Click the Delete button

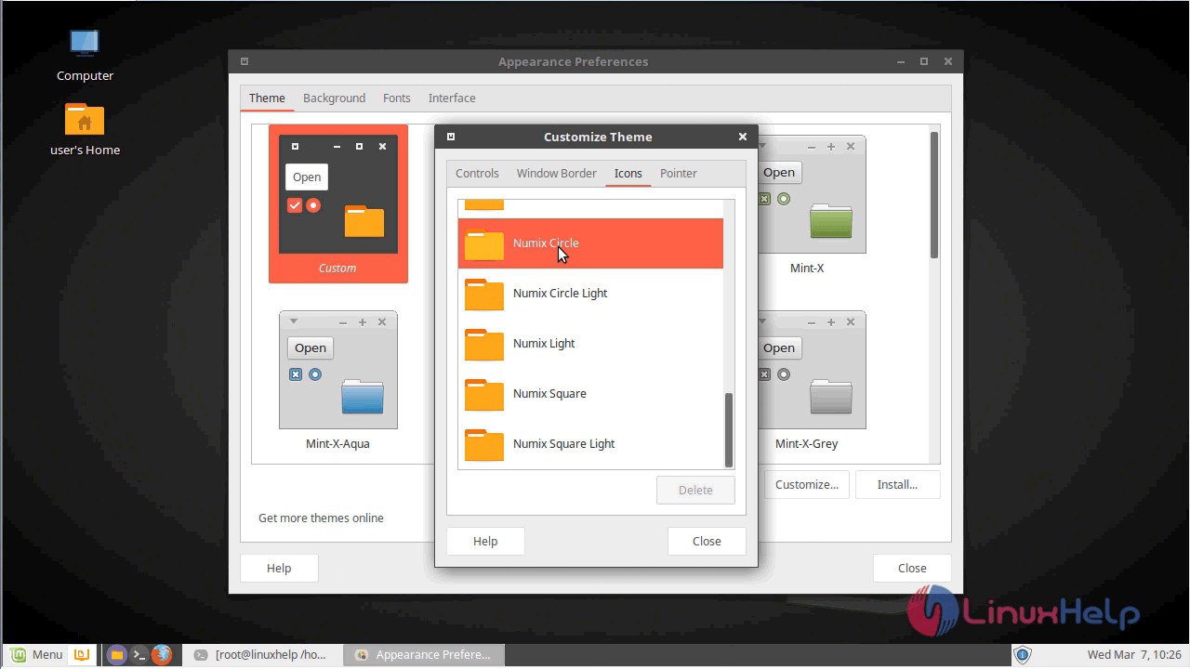pos(695,491)
